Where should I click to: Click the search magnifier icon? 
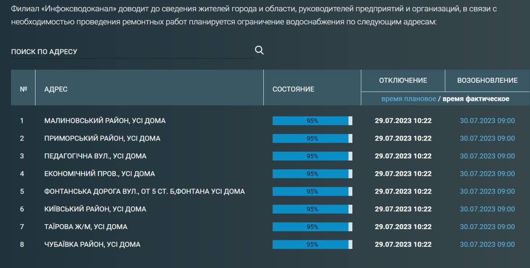pos(259,50)
